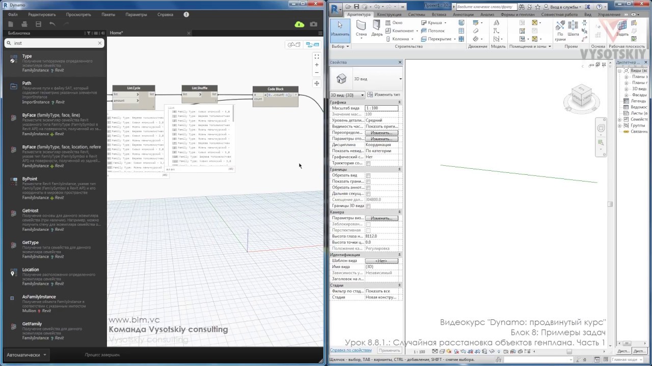Open the Dynamo library filter icon
The height and width of the screenshot is (366, 652).
point(88,33)
